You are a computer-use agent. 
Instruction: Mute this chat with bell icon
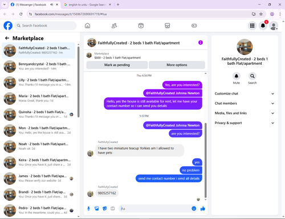(x=237, y=76)
